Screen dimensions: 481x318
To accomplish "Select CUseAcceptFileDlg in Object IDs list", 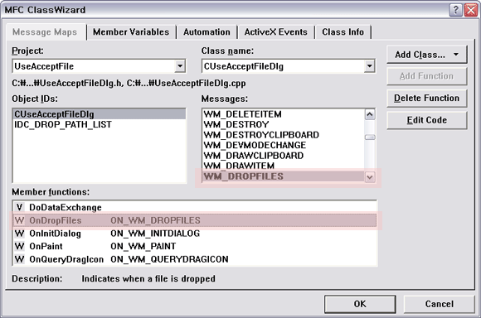I will coord(100,114).
